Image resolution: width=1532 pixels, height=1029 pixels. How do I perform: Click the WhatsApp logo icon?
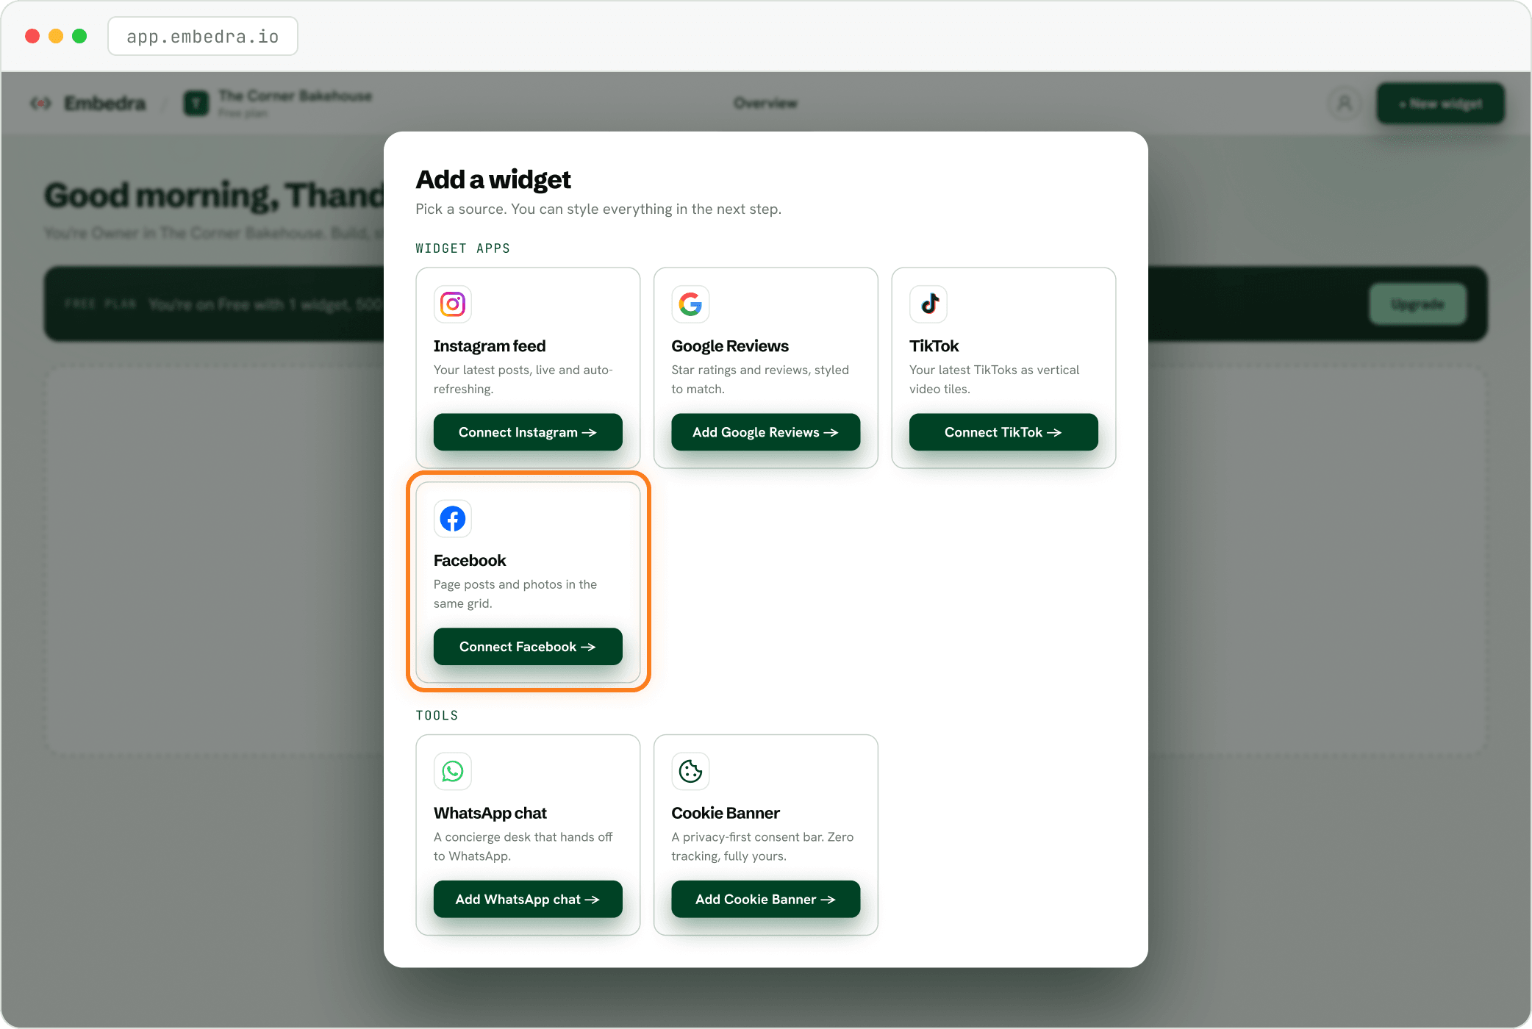click(453, 772)
